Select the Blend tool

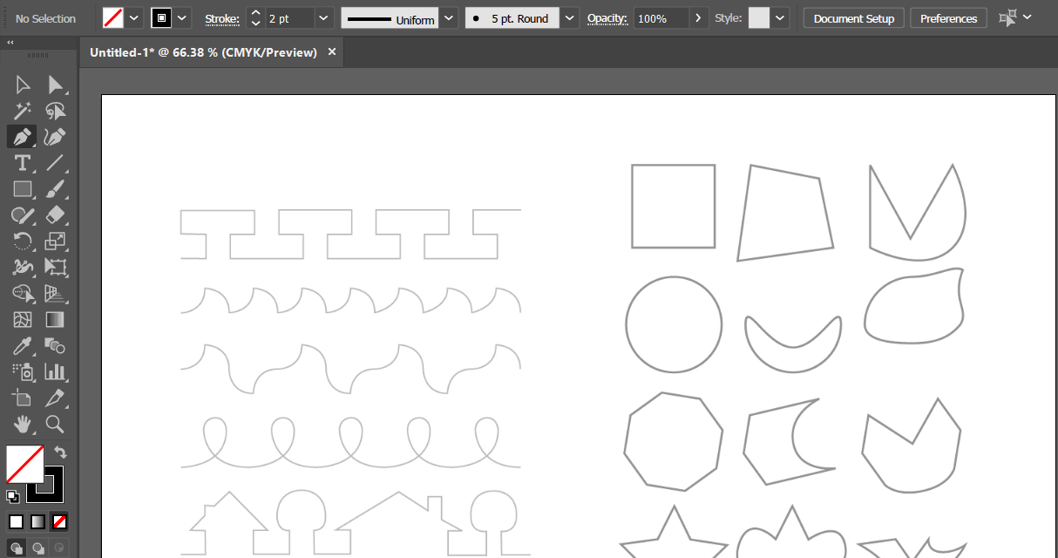pyautogui.click(x=56, y=346)
